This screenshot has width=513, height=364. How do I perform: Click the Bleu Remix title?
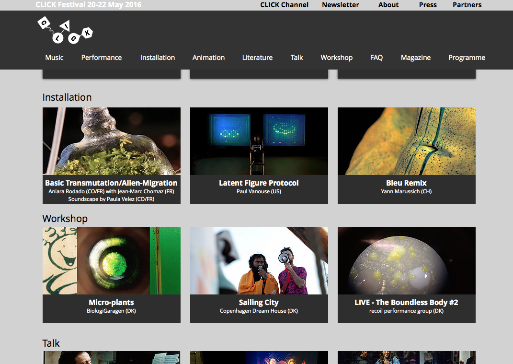(x=406, y=183)
